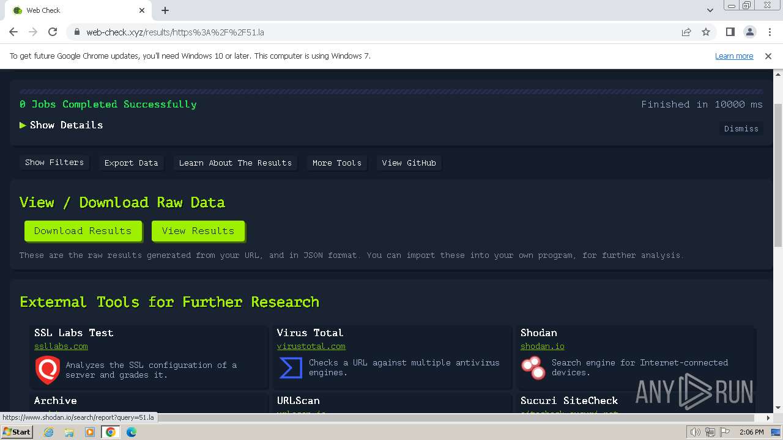Click the vertical page scrollbar thumb
The width and height of the screenshot is (783, 440).
(x=778, y=175)
